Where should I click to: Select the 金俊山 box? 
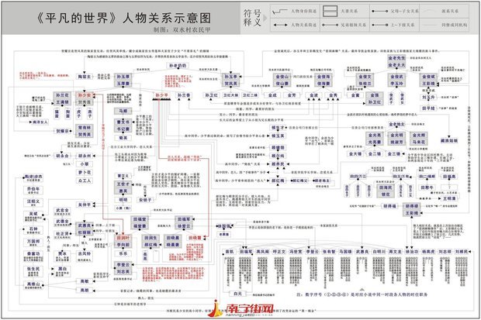[282, 77]
